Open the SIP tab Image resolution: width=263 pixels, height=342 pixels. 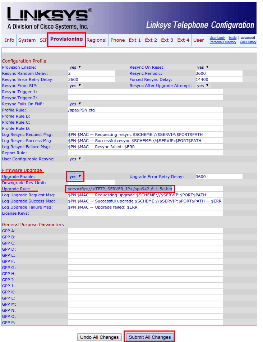point(43,40)
